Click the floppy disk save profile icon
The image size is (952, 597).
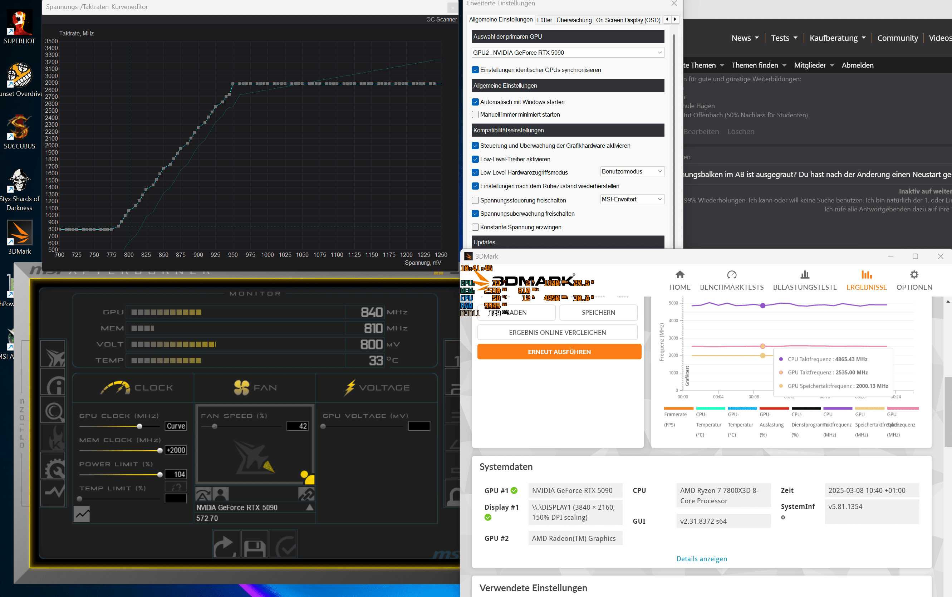tap(255, 544)
